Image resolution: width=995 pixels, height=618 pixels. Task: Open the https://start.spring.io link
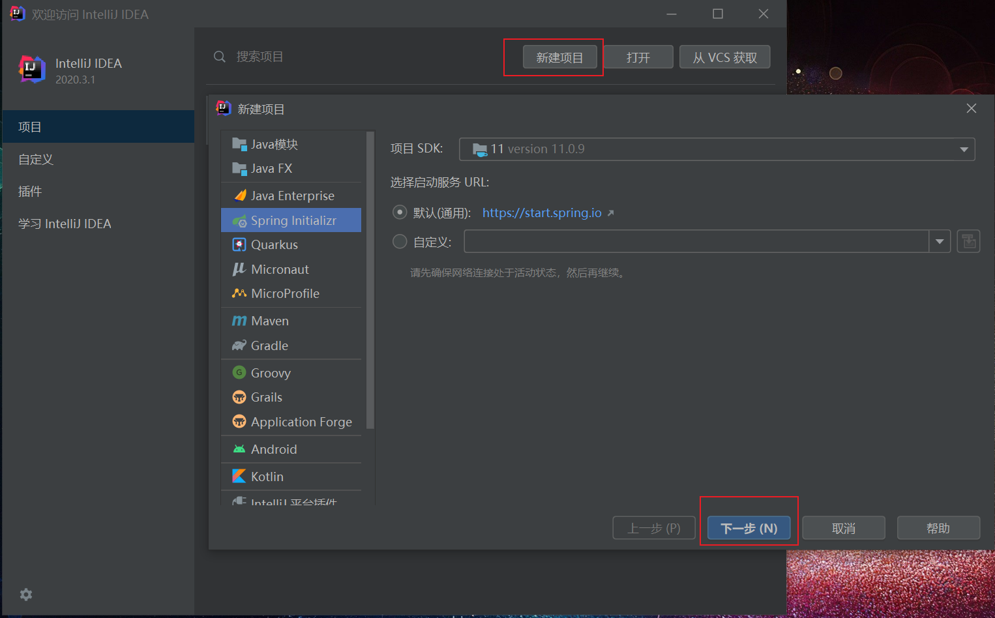542,213
